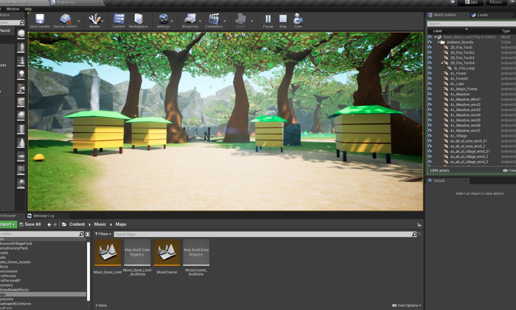Screen dimensions: 516x310
Task: Open View Options in Content Browser
Action: pyautogui.click(x=406, y=306)
